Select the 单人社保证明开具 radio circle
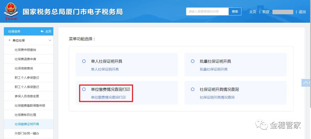Viewport: 311px width, 139px height. 84,61
